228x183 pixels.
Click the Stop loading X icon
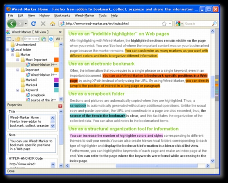coord(43,23)
